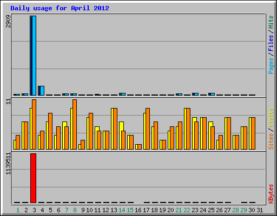Click the orange sites bar for day 10

(x=91, y=131)
